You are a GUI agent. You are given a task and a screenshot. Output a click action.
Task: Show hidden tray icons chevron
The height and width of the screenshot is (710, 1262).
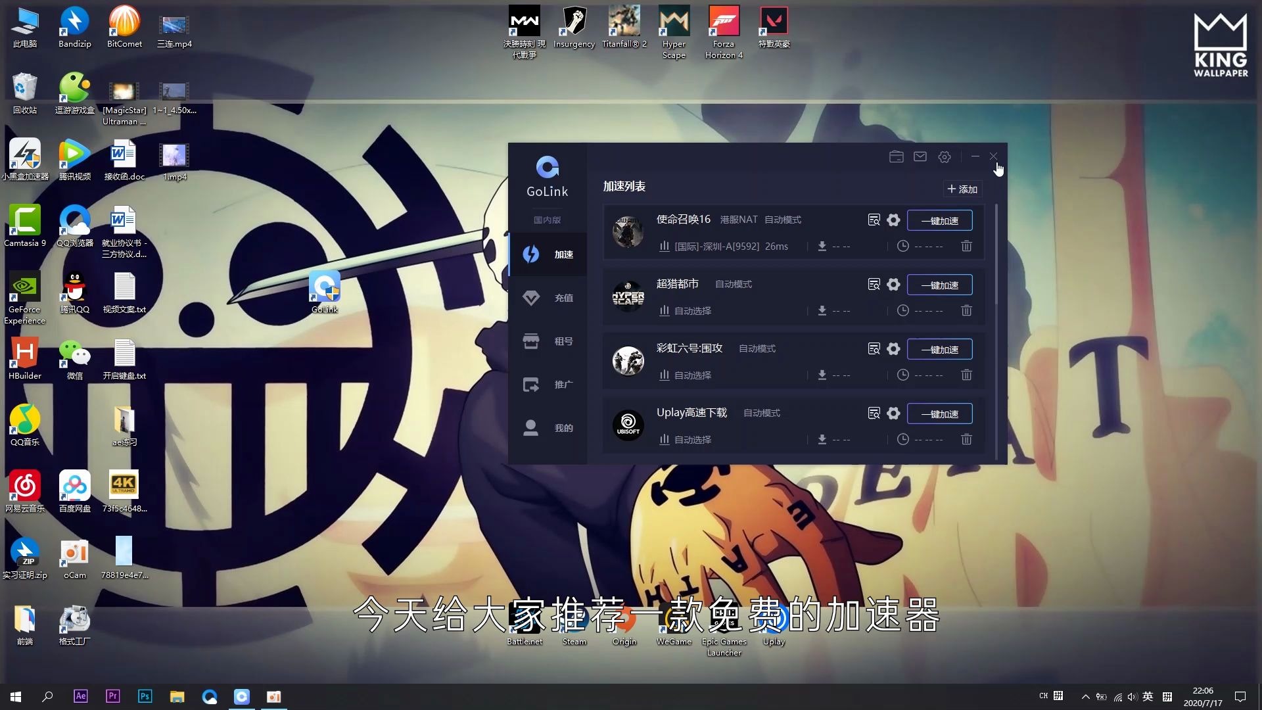[1085, 697]
